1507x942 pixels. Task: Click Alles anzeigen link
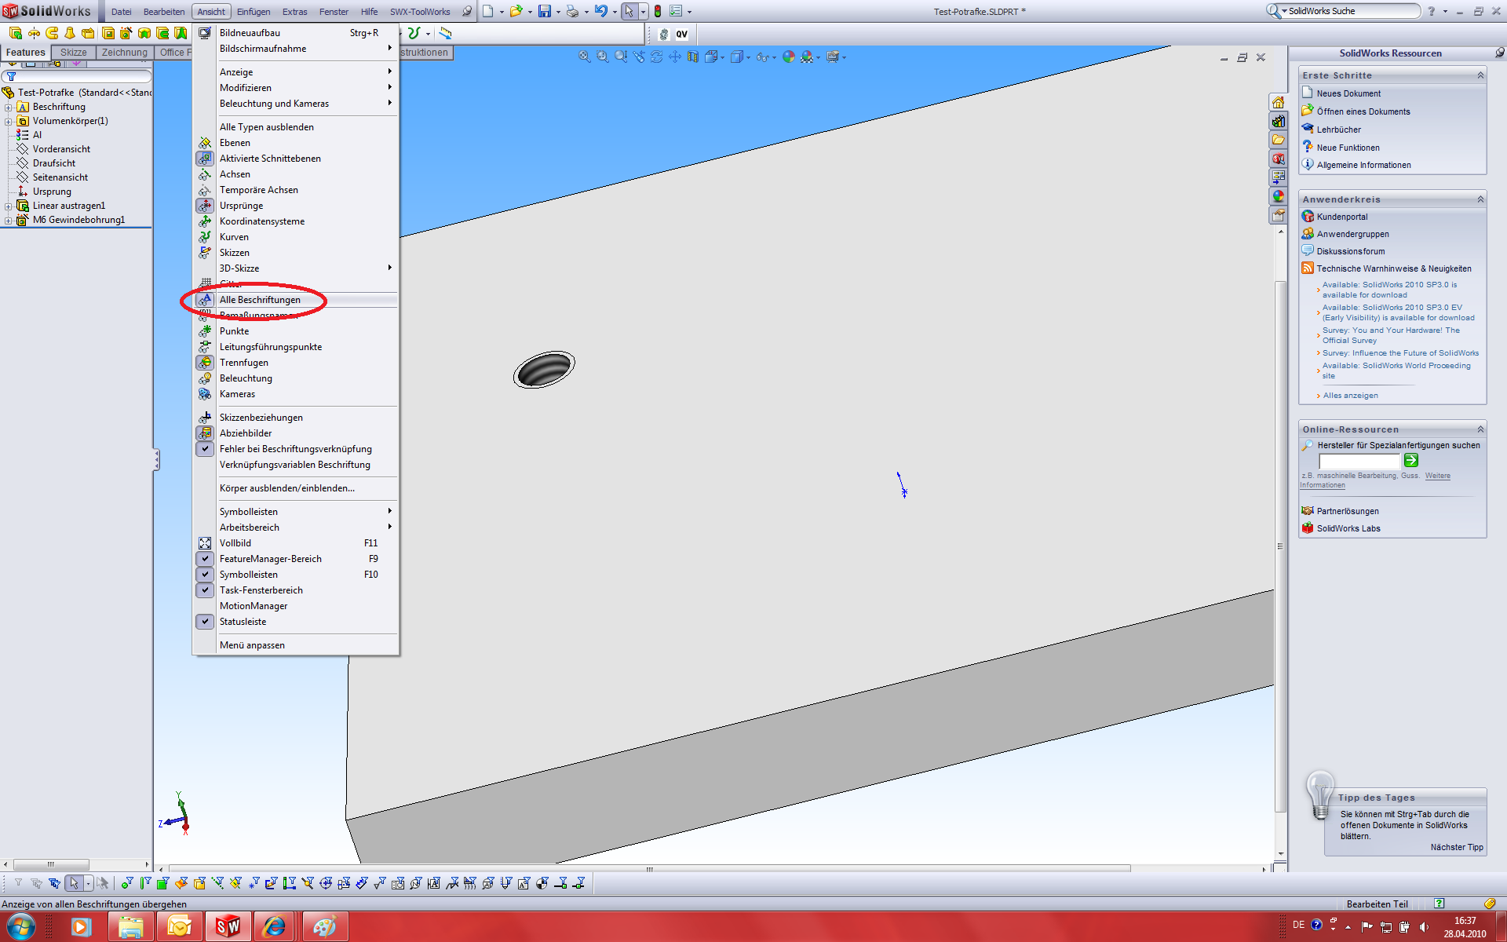(1350, 396)
